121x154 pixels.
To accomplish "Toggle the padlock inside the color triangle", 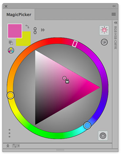I will pos(67,81).
